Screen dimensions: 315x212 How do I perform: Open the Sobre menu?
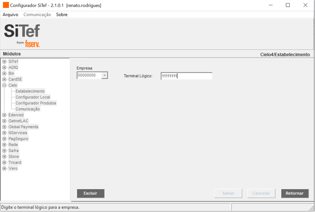click(x=62, y=15)
